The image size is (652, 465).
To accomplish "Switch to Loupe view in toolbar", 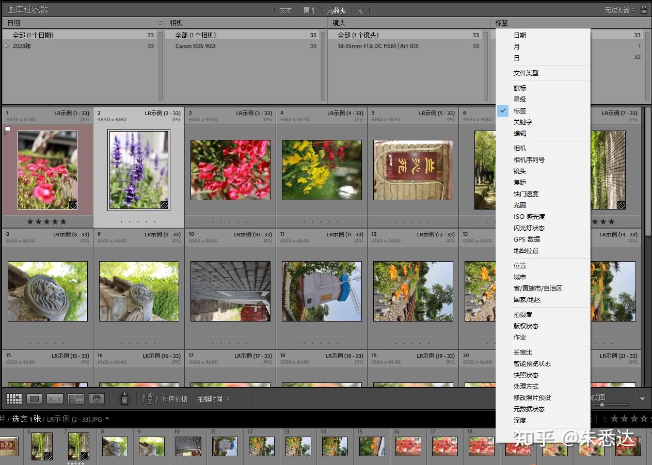I will [x=34, y=398].
